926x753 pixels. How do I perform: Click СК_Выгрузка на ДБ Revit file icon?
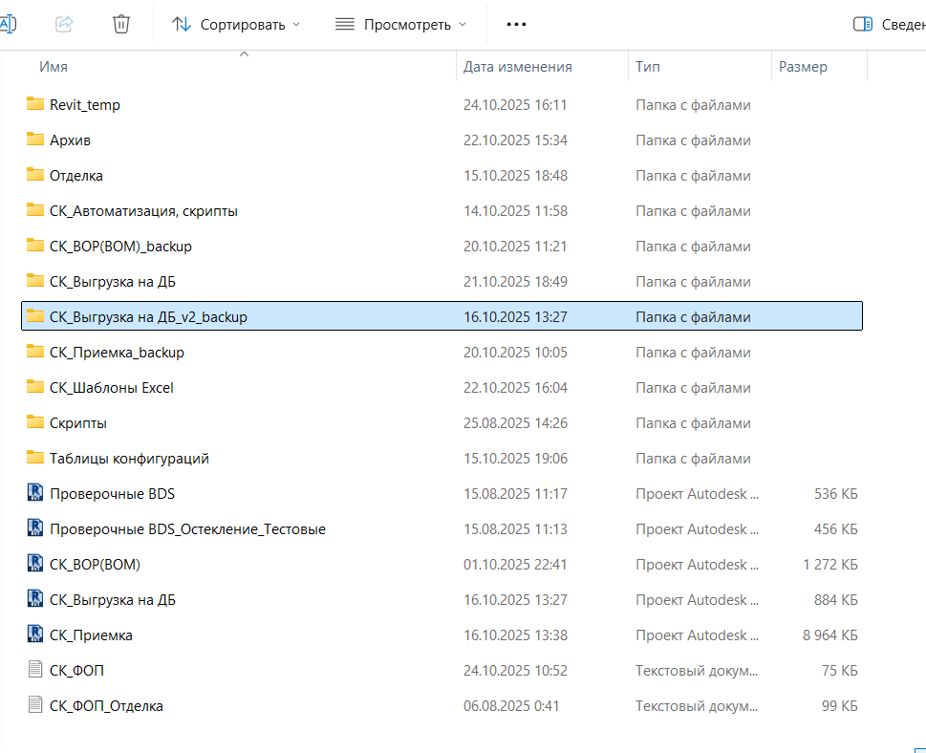point(35,599)
